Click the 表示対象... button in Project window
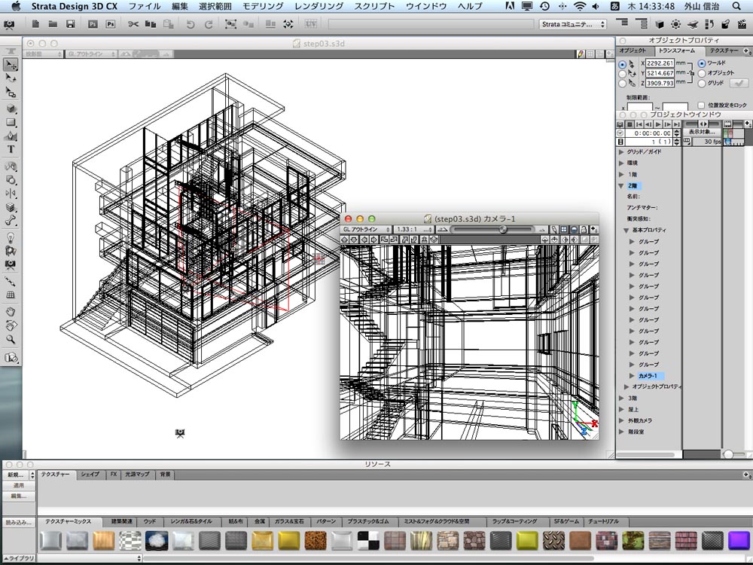The width and height of the screenshot is (753, 565). (x=702, y=132)
